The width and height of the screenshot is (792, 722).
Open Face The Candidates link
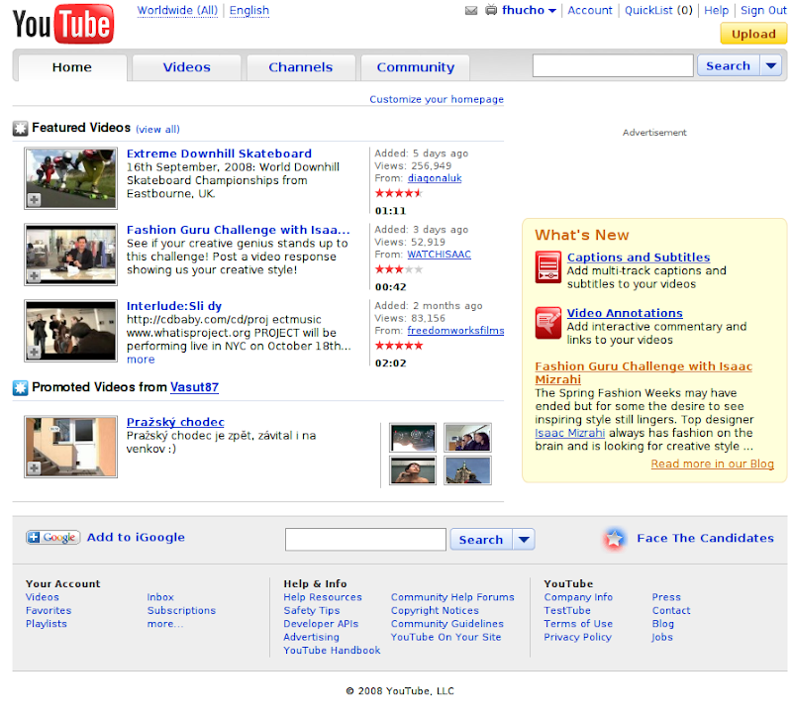pos(705,538)
